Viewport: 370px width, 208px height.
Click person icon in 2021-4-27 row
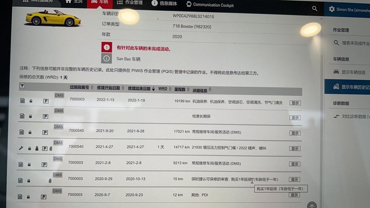tap(37, 149)
